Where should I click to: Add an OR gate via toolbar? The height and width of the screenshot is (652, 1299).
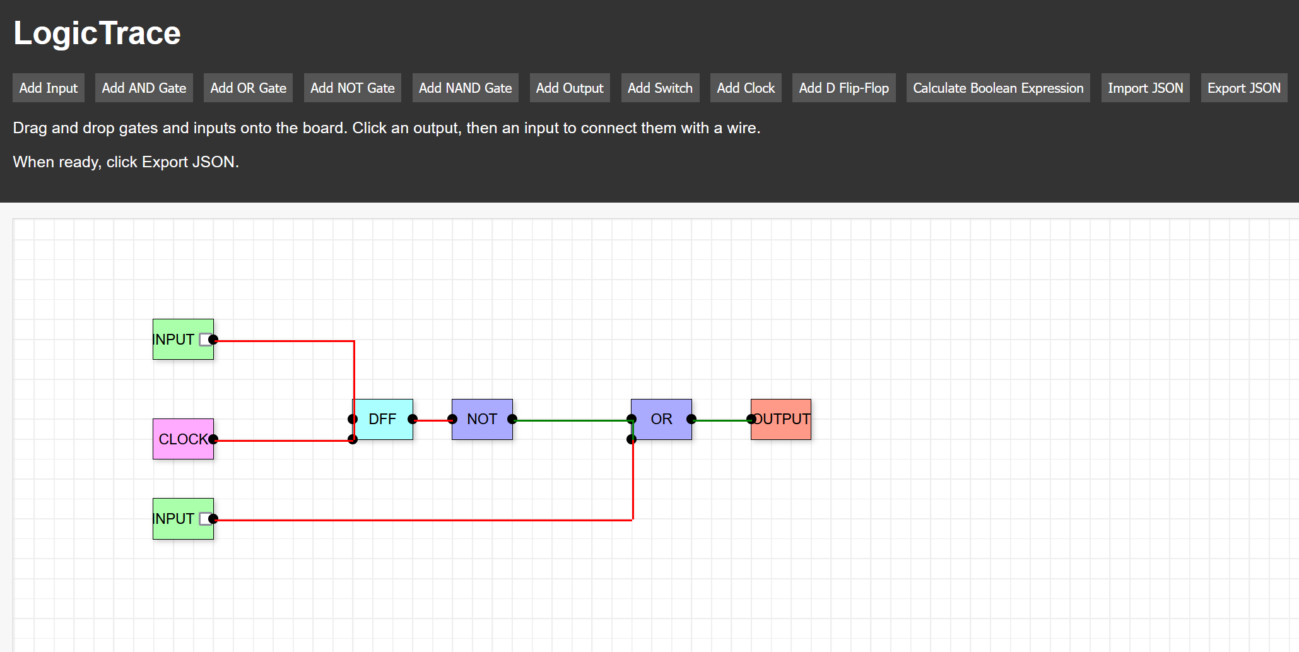(x=248, y=88)
